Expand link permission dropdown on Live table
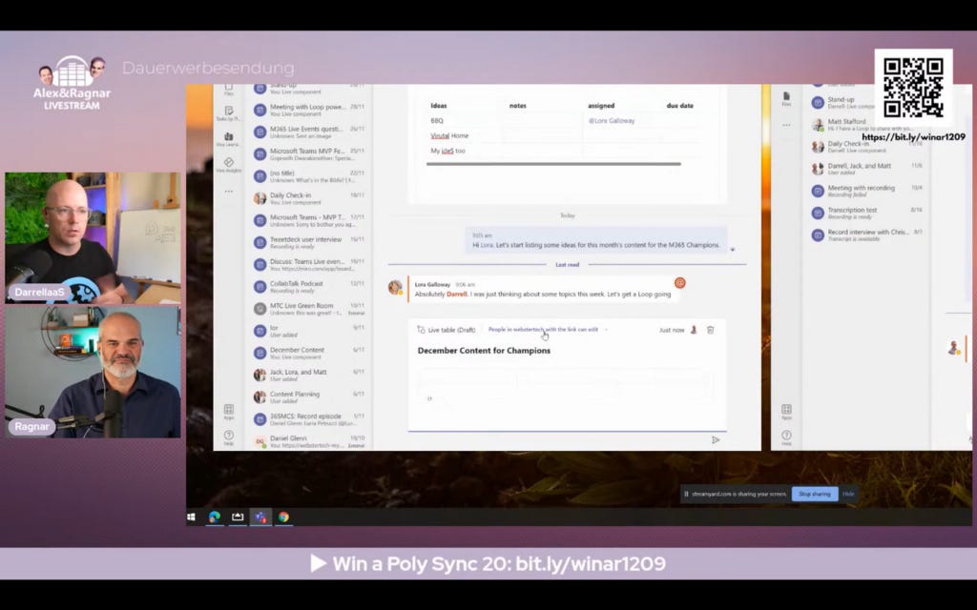 606,330
